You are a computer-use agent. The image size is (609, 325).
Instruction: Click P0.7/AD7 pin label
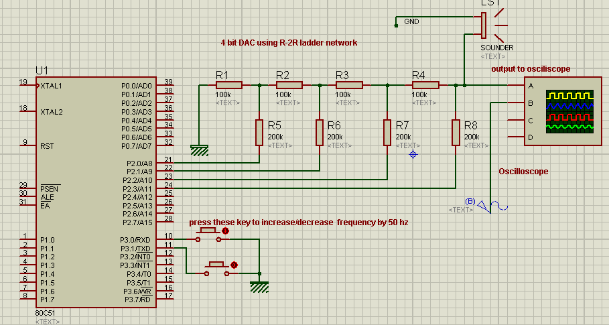pos(136,146)
